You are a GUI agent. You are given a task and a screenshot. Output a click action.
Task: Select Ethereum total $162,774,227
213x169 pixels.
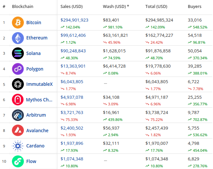click(x=159, y=35)
